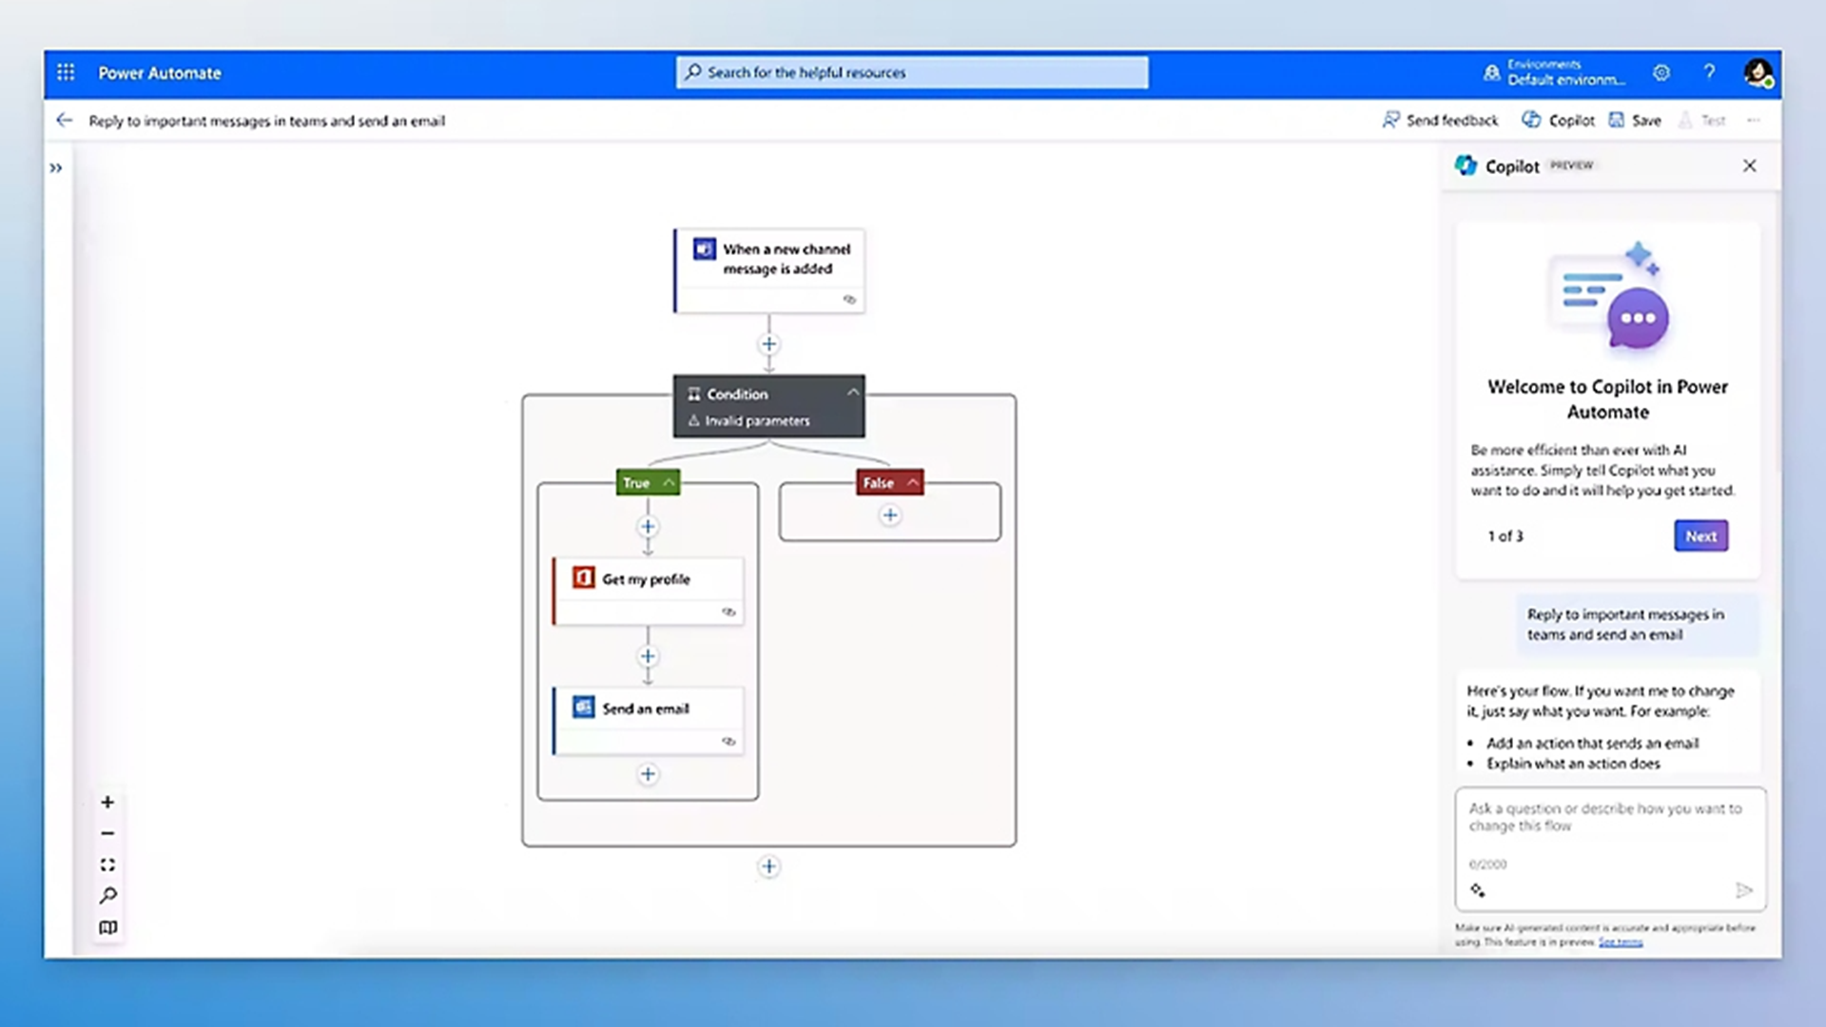Click the '1 of 3' step indicator
The height and width of the screenshot is (1027, 1826).
click(1505, 536)
